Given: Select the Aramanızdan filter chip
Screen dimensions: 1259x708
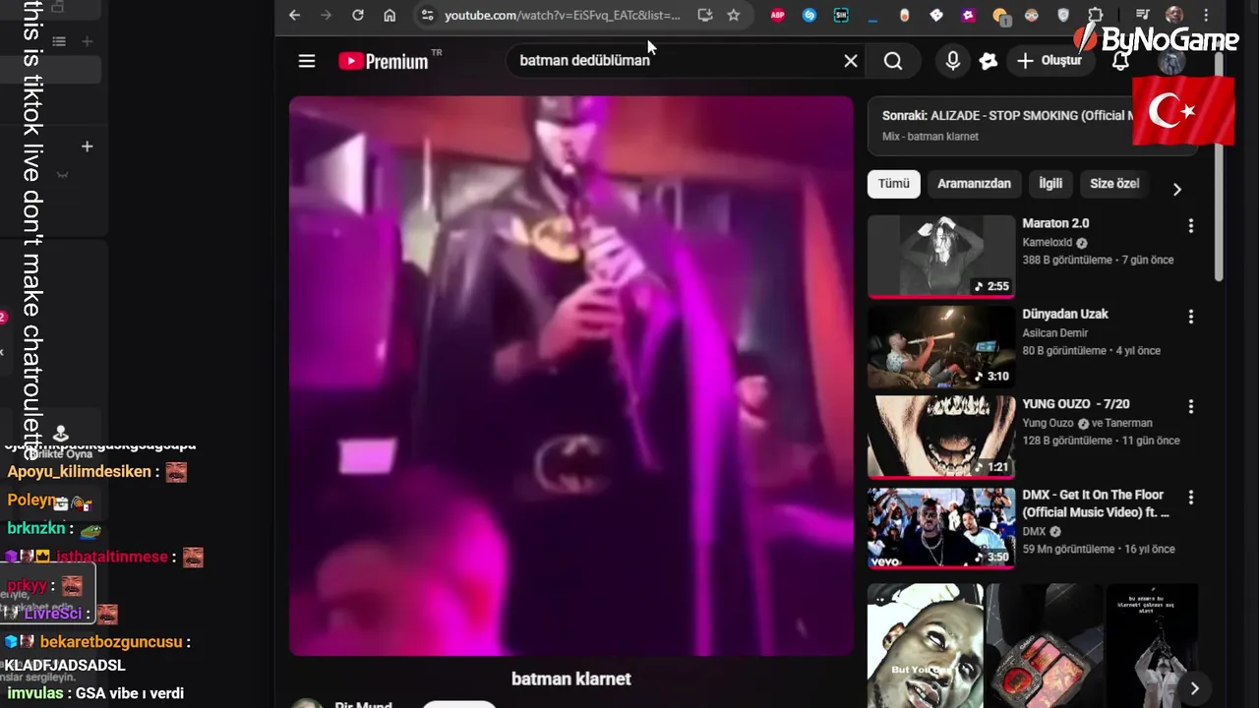Looking at the screenshot, I should click(974, 184).
